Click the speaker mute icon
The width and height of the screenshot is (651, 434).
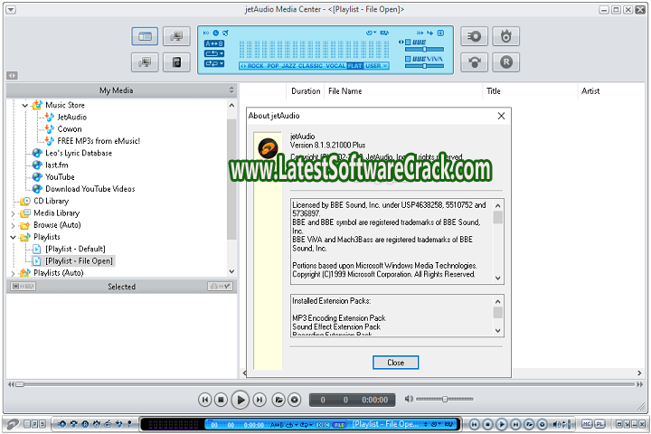[409, 399]
